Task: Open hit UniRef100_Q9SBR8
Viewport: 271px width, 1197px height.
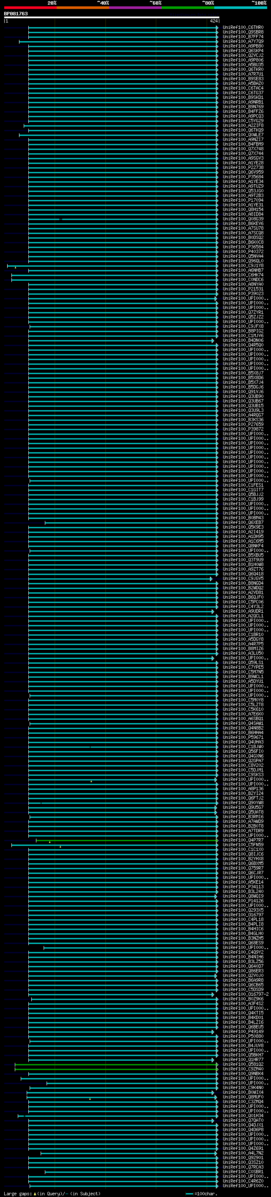Action: click(243, 32)
